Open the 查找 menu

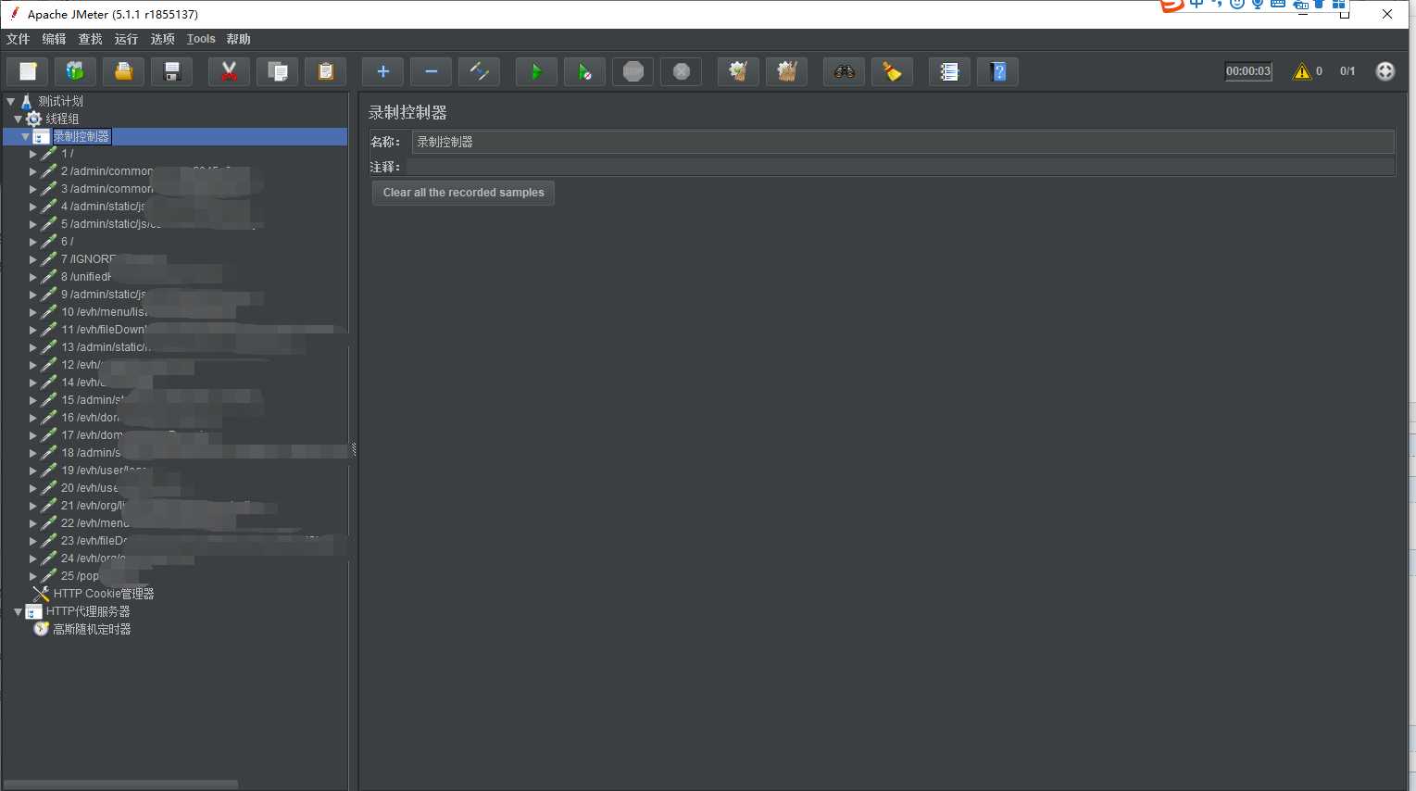[90, 39]
